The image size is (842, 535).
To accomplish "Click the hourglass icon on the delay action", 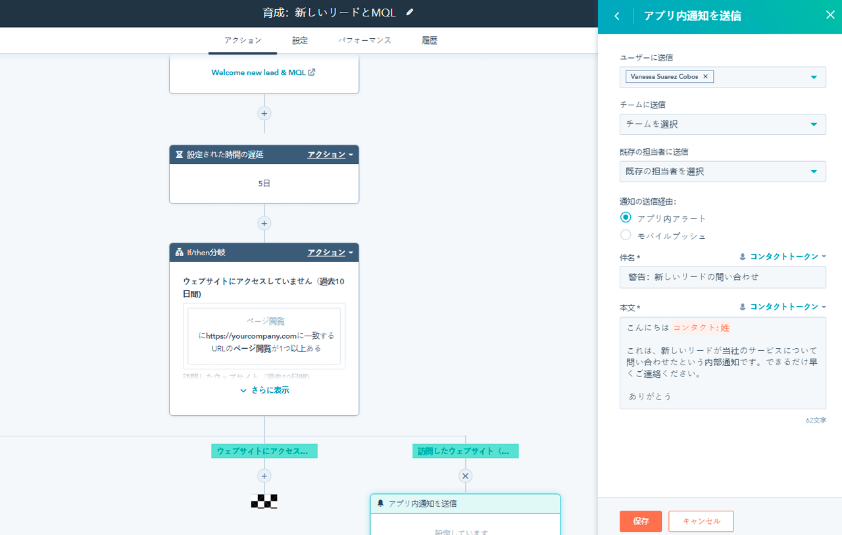I will [x=180, y=154].
